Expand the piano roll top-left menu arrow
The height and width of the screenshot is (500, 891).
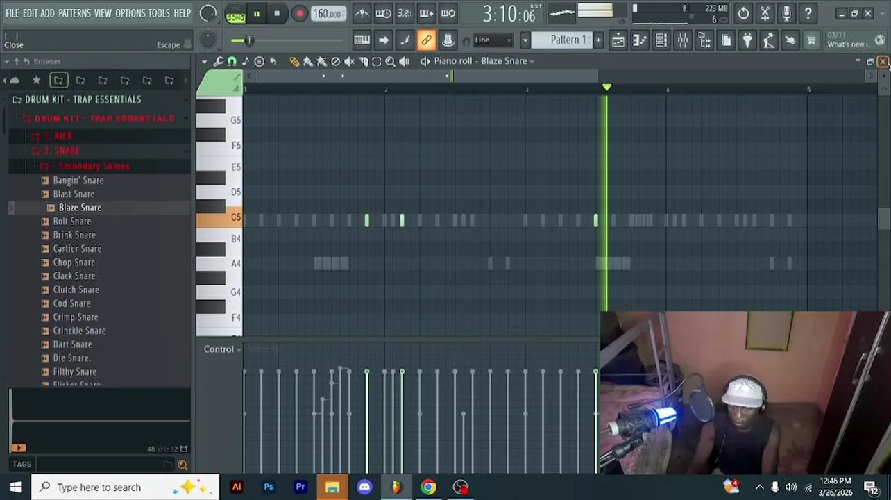(x=204, y=61)
